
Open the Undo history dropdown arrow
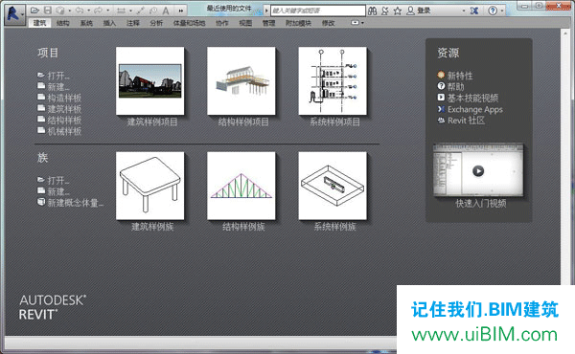click(88, 11)
